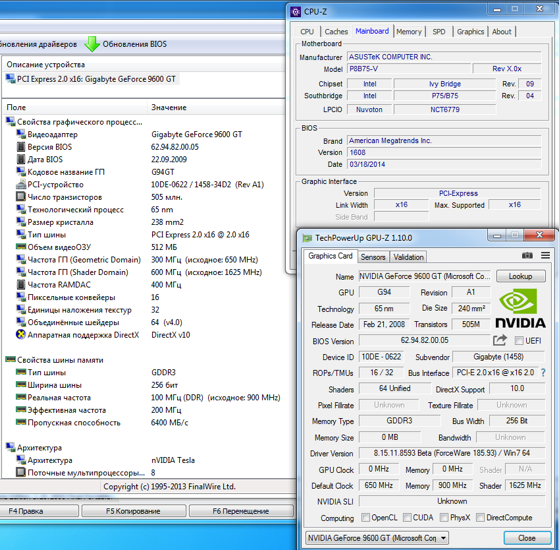Click the memory icon next to Пропускная способность

click(x=20, y=422)
